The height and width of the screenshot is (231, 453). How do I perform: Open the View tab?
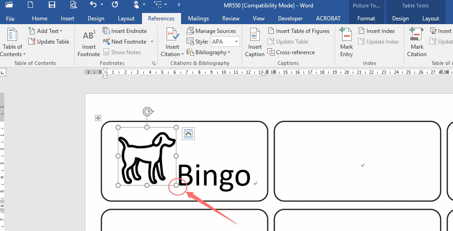tap(259, 19)
